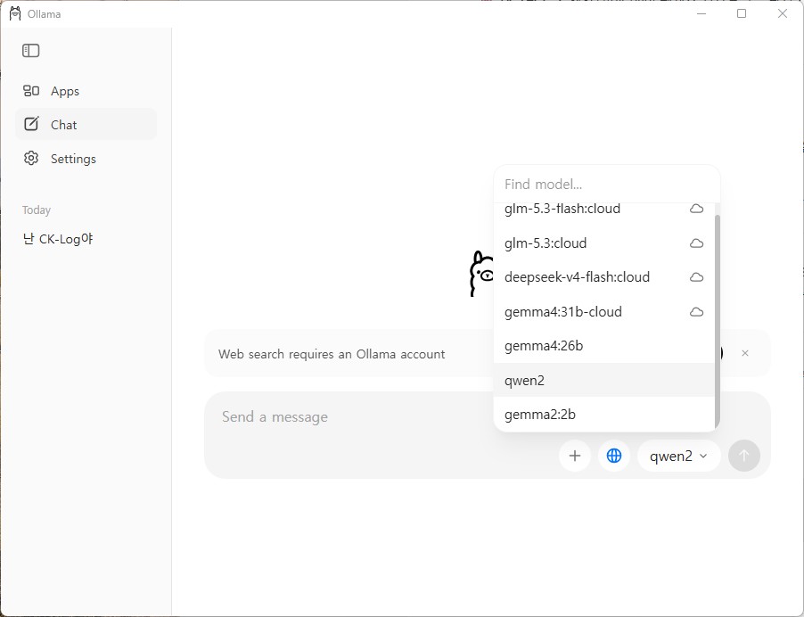Pick the gemma4:26b model
Viewport: 804px width, 617px height.
click(604, 346)
